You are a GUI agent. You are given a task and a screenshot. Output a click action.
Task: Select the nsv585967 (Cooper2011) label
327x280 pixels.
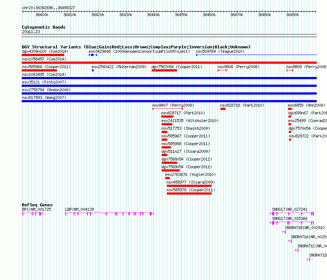pyautogui.click(x=186, y=136)
